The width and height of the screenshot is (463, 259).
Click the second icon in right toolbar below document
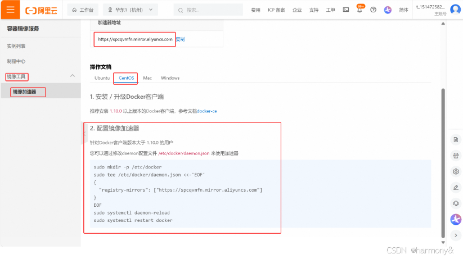tap(456, 156)
